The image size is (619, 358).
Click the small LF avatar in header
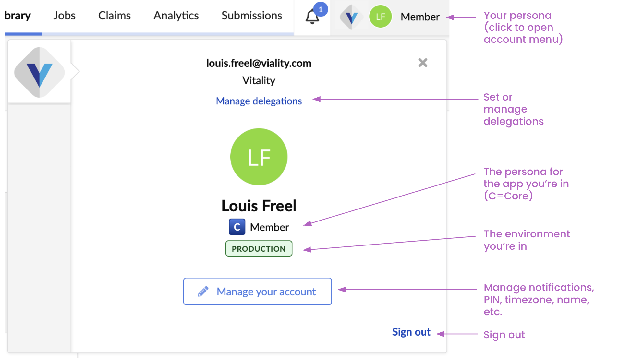click(380, 17)
